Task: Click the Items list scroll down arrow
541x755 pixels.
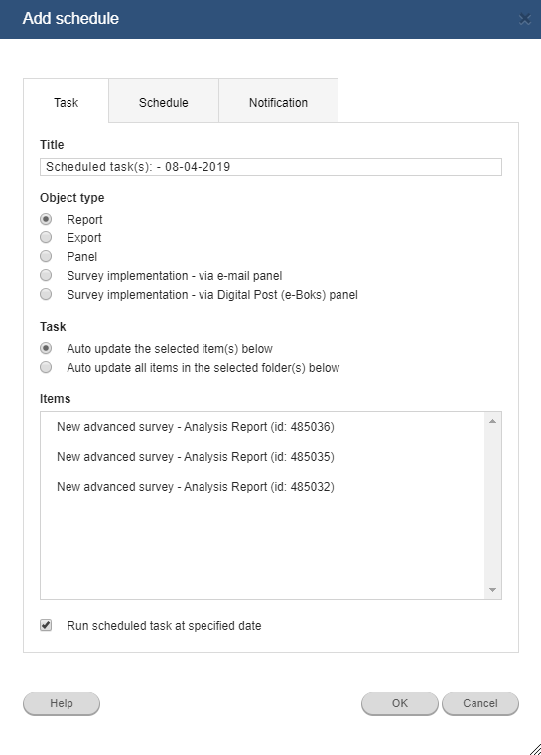Action: 493,590
